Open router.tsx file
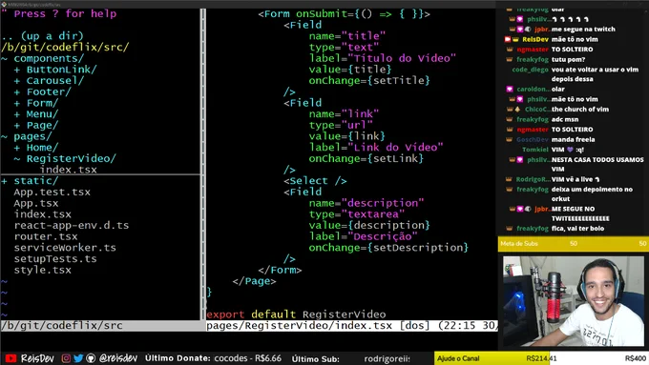The width and height of the screenshot is (649, 365). 46,237
